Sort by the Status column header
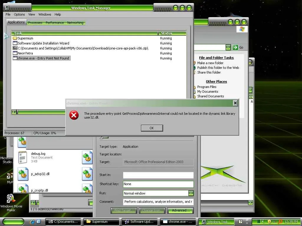Viewport: 302px width, 226px height. coord(172,33)
